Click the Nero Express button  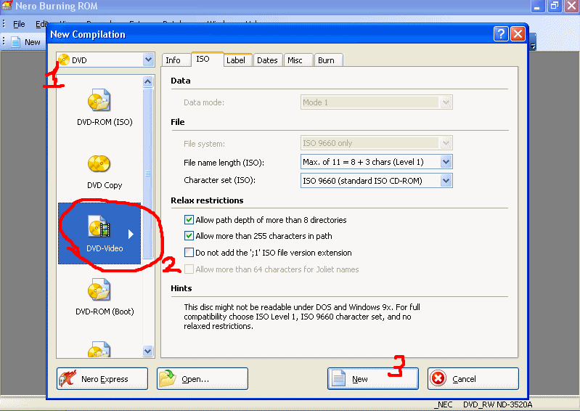coord(102,378)
